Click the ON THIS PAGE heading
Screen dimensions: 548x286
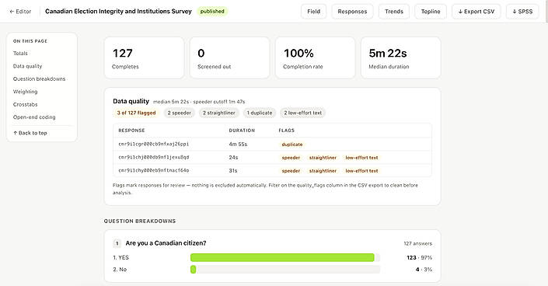click(30, 41)
